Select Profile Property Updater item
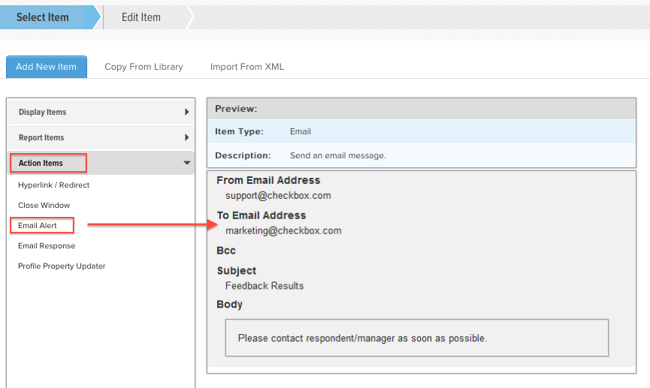Viewport: 650px width, 388px height. (x=62, y=266)
